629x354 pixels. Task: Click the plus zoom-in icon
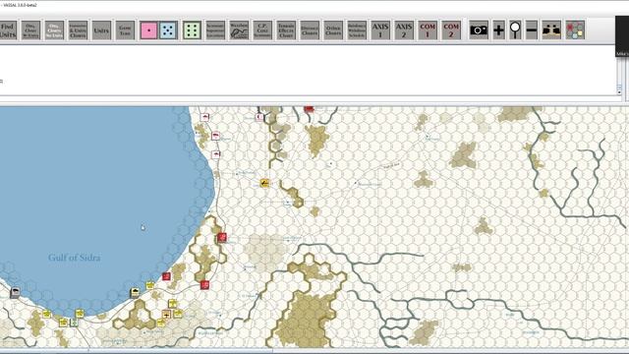(498, 30)
